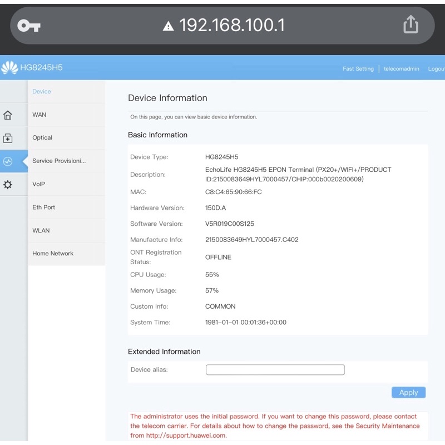Open the settings gear sidebar icon
The height and width of the screenshot is (445, 445).
click(x=8, y=185)
